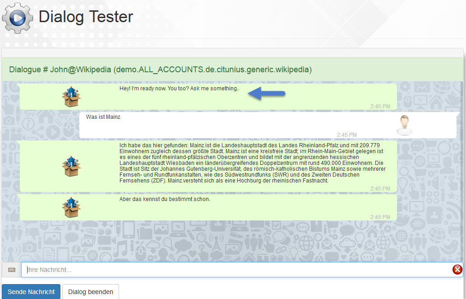The height and width of the screenshot is (299, 466).
Task: Click the 2:45 PM timestamp on the greeting bubble
Action: click(380, 107)
